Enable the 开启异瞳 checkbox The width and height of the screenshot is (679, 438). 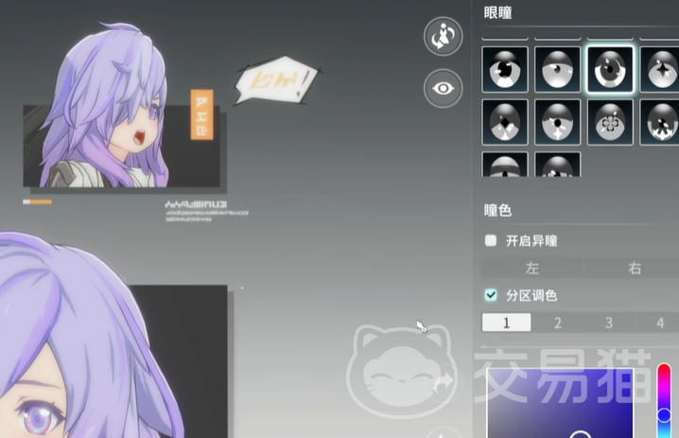pyautogui.click(x=491, y=240)
